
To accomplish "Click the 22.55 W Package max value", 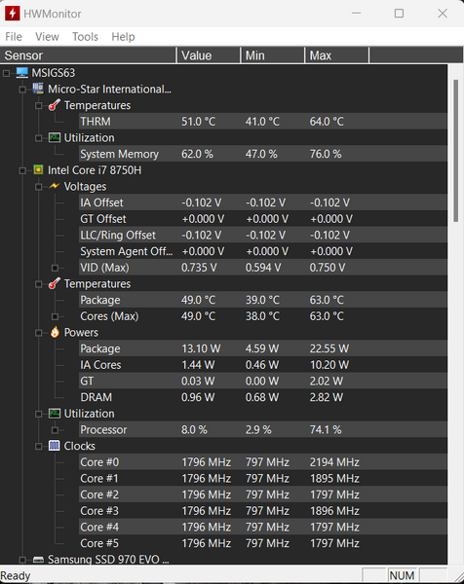I will pyautogui.click(x=329, y=348).
